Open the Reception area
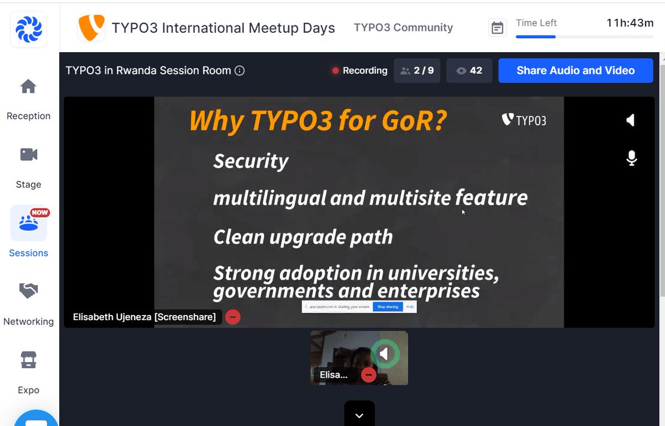Image resolution: width=665 pixels, height=426 pixels. click(28, 100)
